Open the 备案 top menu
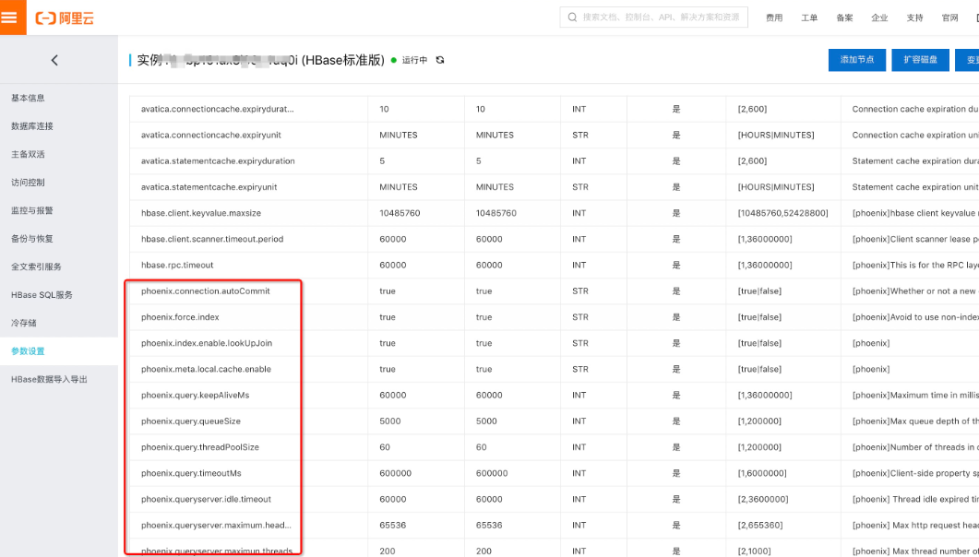This screenshot has width=979, height=557. point(844,18)
